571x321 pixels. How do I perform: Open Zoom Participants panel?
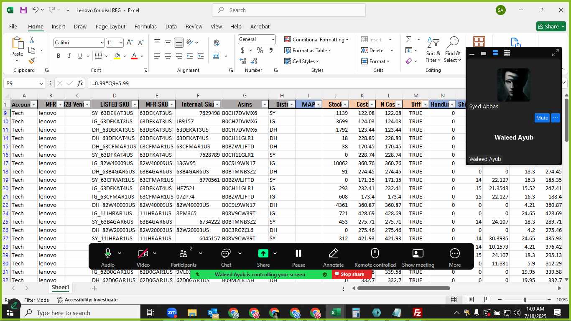pyautogui.click(x=184, y=257)
